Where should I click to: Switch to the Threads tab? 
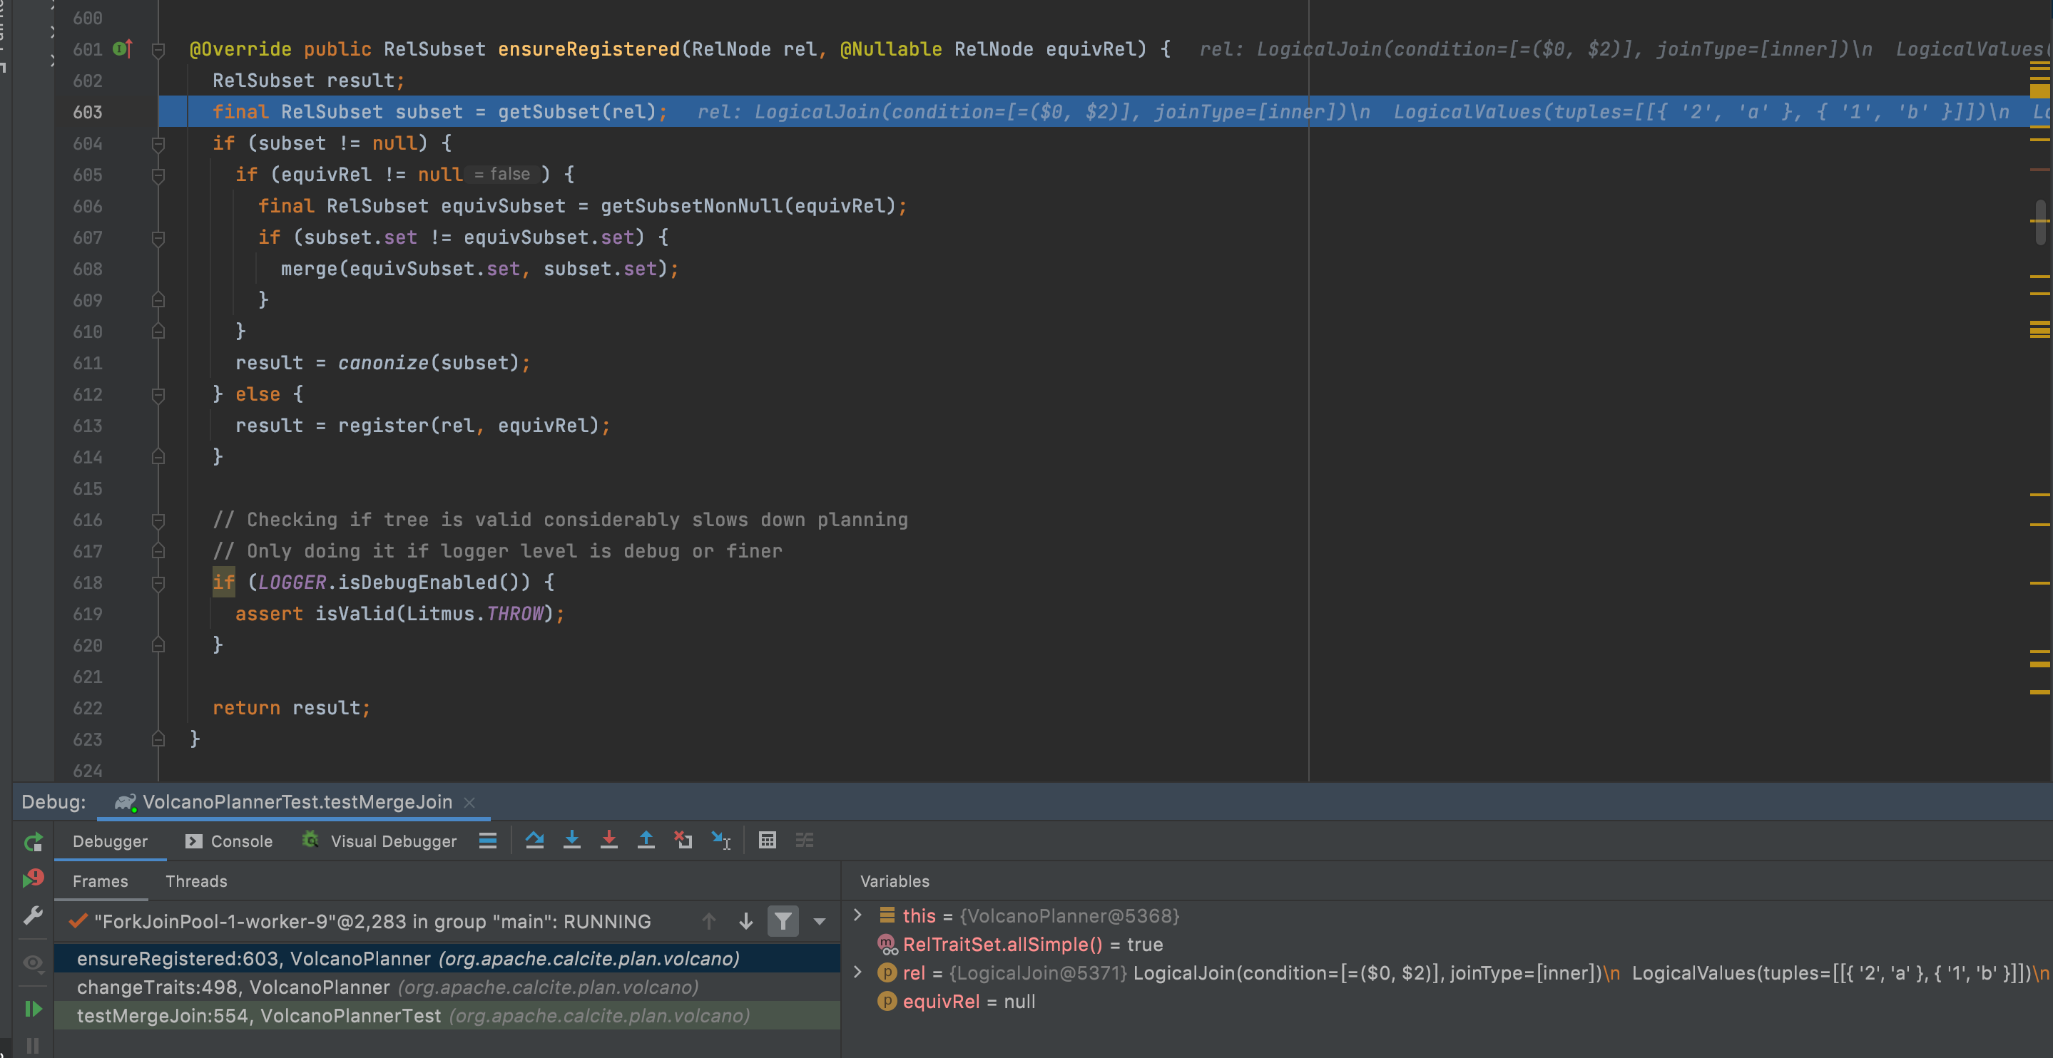click(x=196, y=881)
